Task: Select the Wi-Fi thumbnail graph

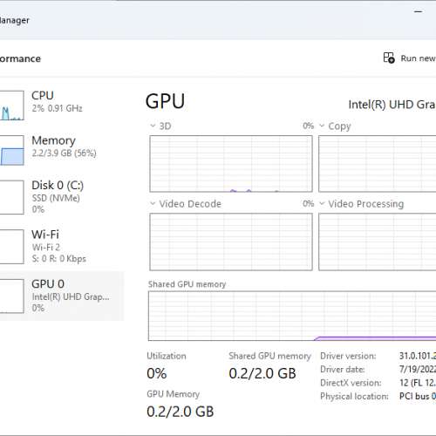Action: click(x=11, y=247)
